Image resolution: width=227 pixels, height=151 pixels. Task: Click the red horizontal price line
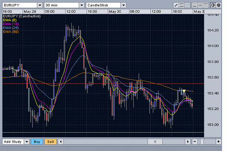point(103,84)
